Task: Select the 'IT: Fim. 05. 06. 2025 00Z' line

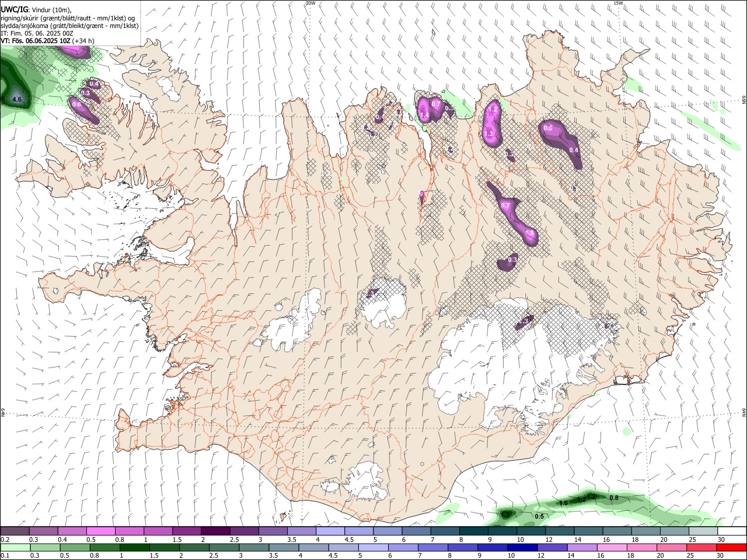Action: (x=37, y=33)
